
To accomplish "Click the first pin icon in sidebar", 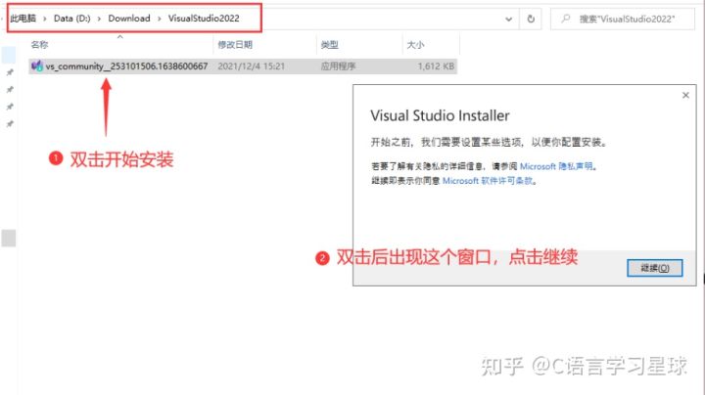I will pos(10,72).
